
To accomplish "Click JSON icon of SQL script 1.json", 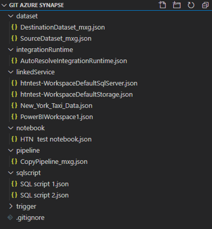I will point(15,184).
